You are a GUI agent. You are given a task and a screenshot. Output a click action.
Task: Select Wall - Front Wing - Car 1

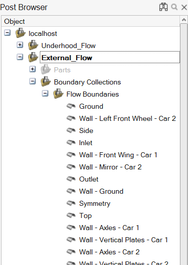[x=118, y=155]
